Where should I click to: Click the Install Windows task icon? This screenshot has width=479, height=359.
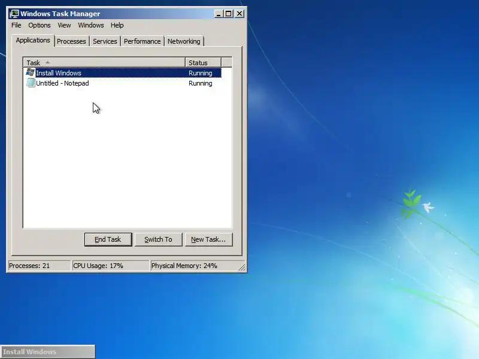(31, 72)
